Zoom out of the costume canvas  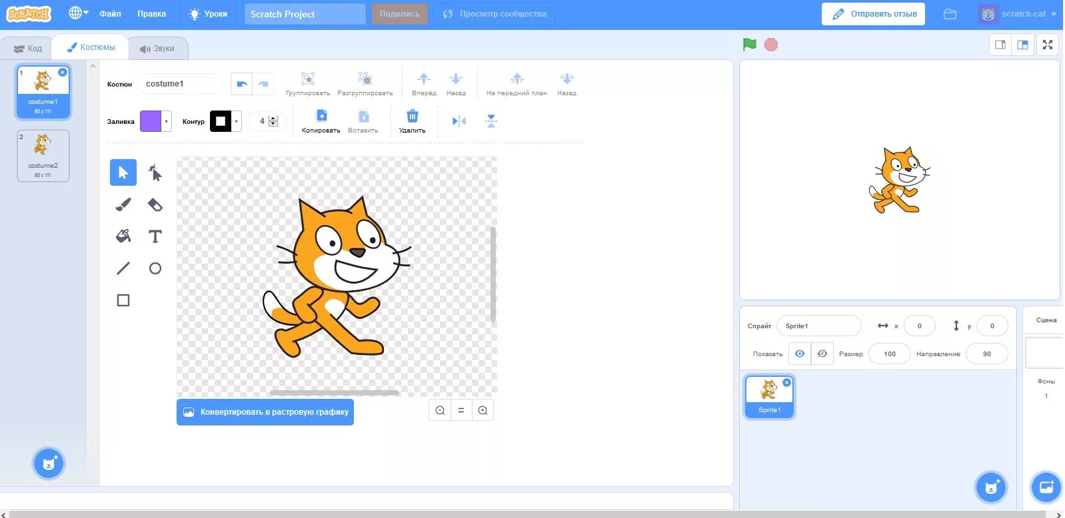point(440,410)
